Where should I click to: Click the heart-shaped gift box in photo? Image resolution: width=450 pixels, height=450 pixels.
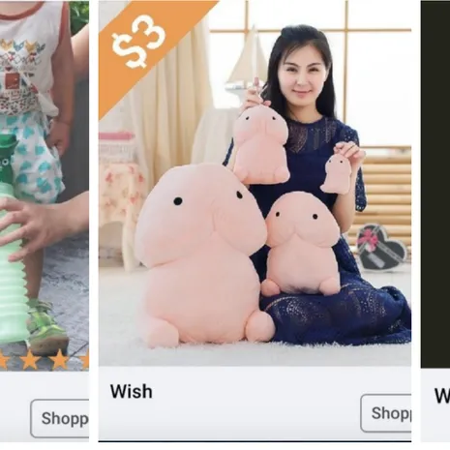(381, 248)
